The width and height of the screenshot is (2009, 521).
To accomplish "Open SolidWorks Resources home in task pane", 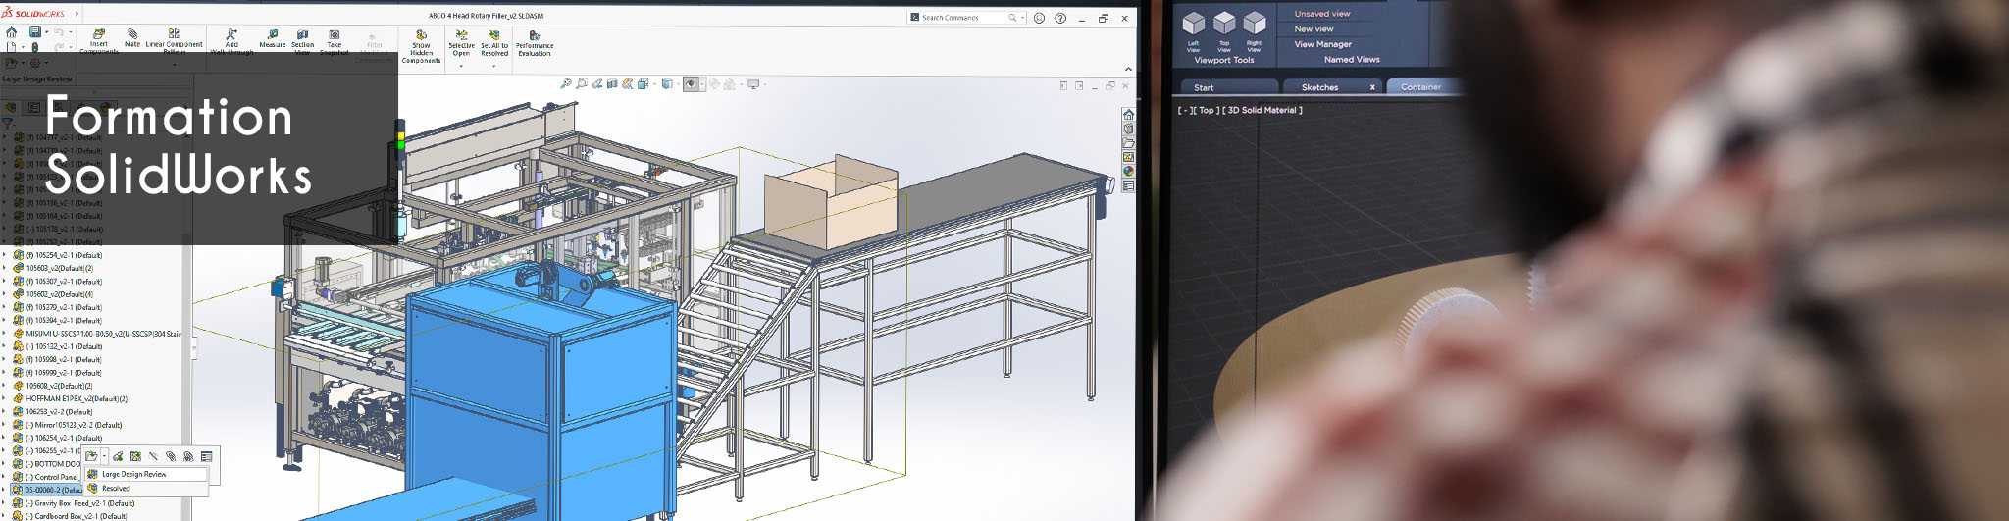I will (1128, 115).
